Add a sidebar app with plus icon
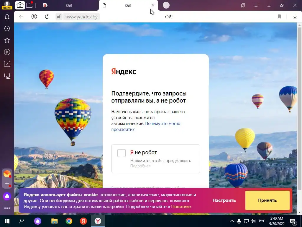302x227 pixels. pyautogui.click(x=7, y=183)
